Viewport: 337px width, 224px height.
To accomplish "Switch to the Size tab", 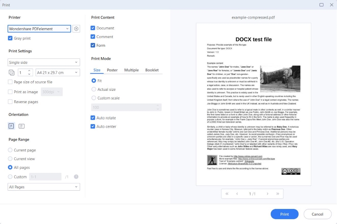I will click(x=97, y=70).
